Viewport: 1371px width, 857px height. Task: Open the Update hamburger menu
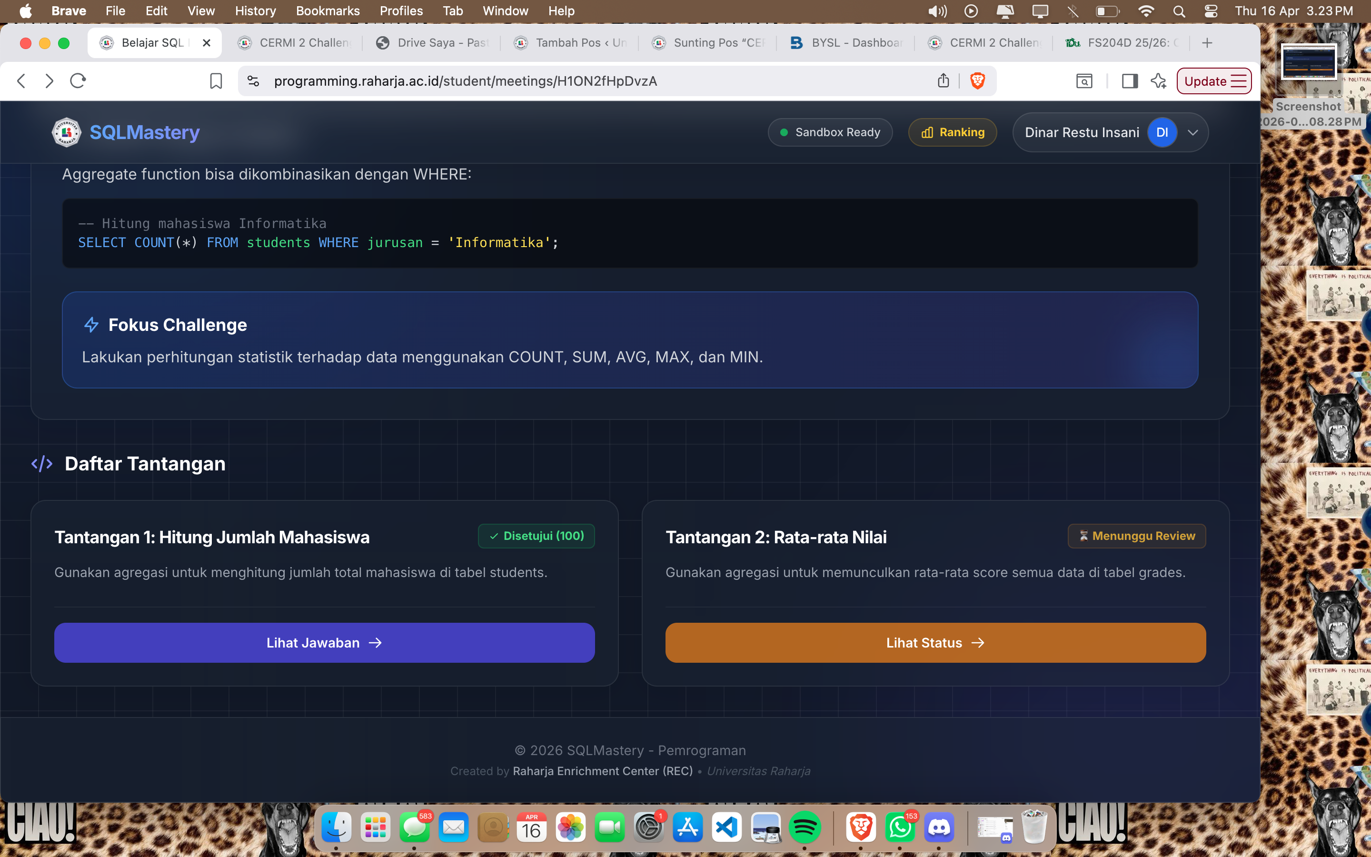1239,81
